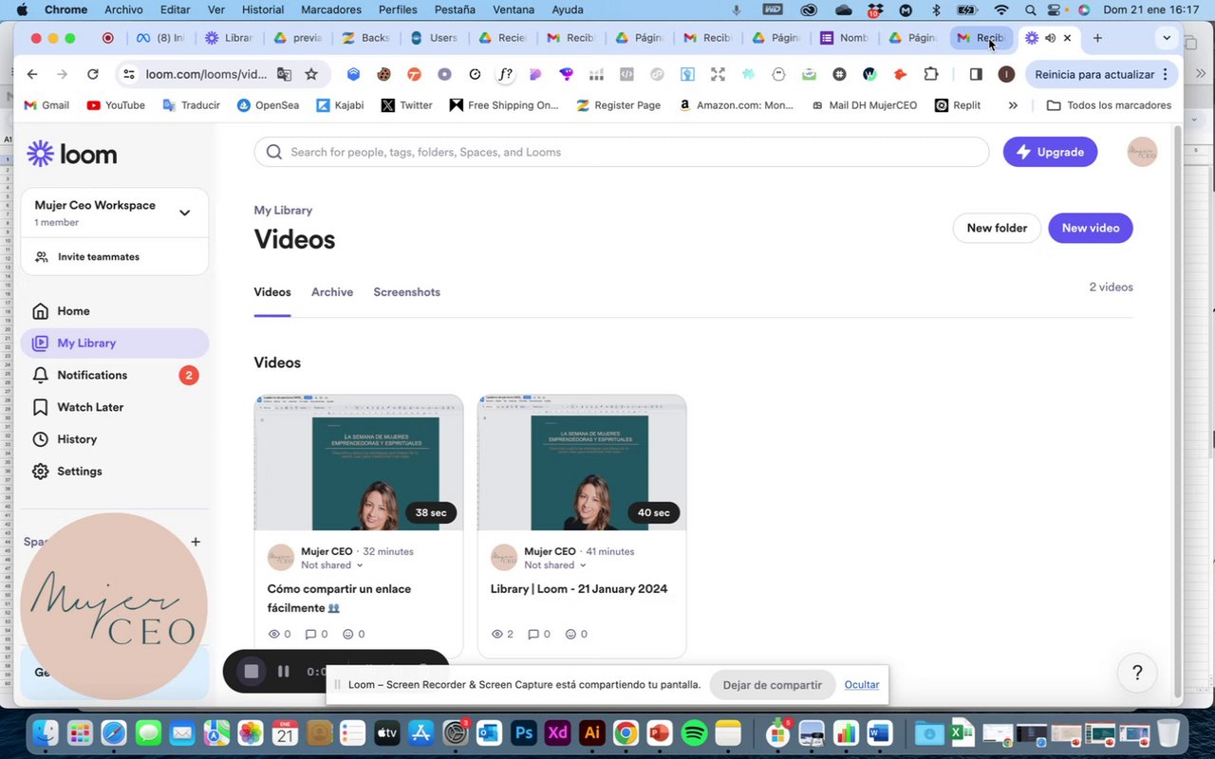Screen dimensions: 1215x759
Task: Close the Loom browser tab
Action: tap(1068, 38)
